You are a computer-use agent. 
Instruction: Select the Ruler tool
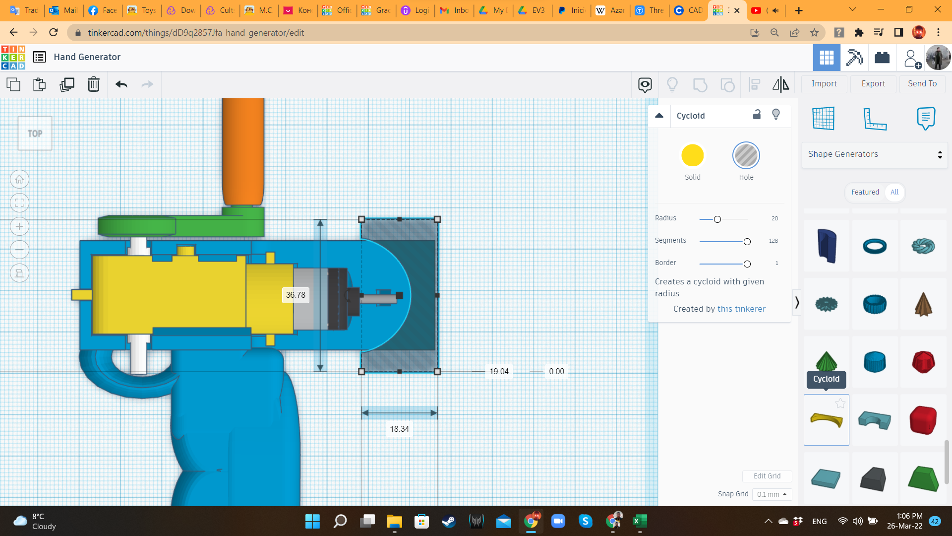click(x=875, y=119)
